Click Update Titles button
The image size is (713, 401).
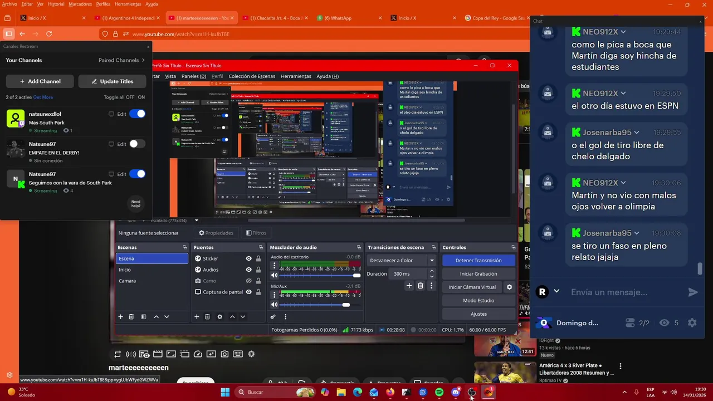point(113,81)
